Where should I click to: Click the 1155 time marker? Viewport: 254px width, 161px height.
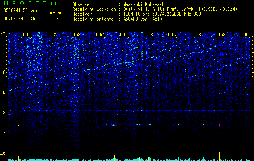(124, 35)
